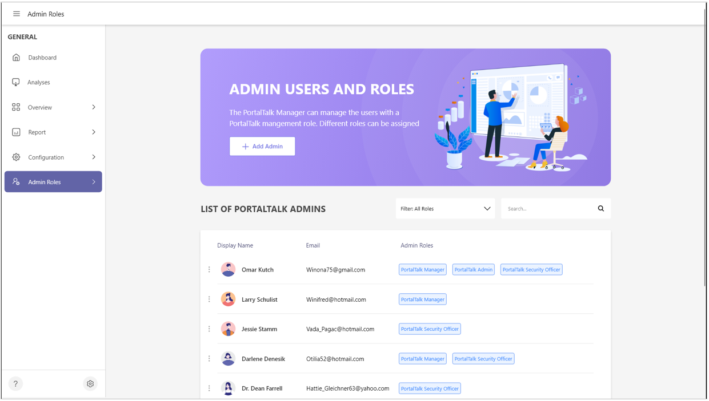The width and height of the screenshot is (709, 401).
Task: Click the three-dot menu beside Darlene Denesik
Action: tap(209, 359)
